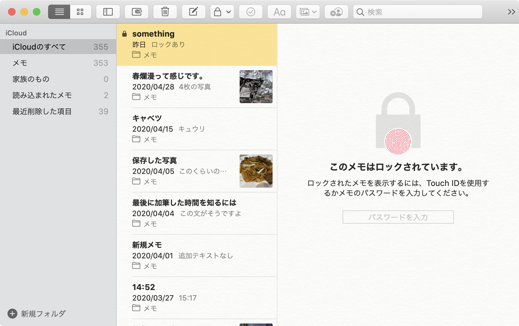This screenshot has height=326, width=519.
Task: Open 最近削除した項目 folder
Action: tap(58, 112)
